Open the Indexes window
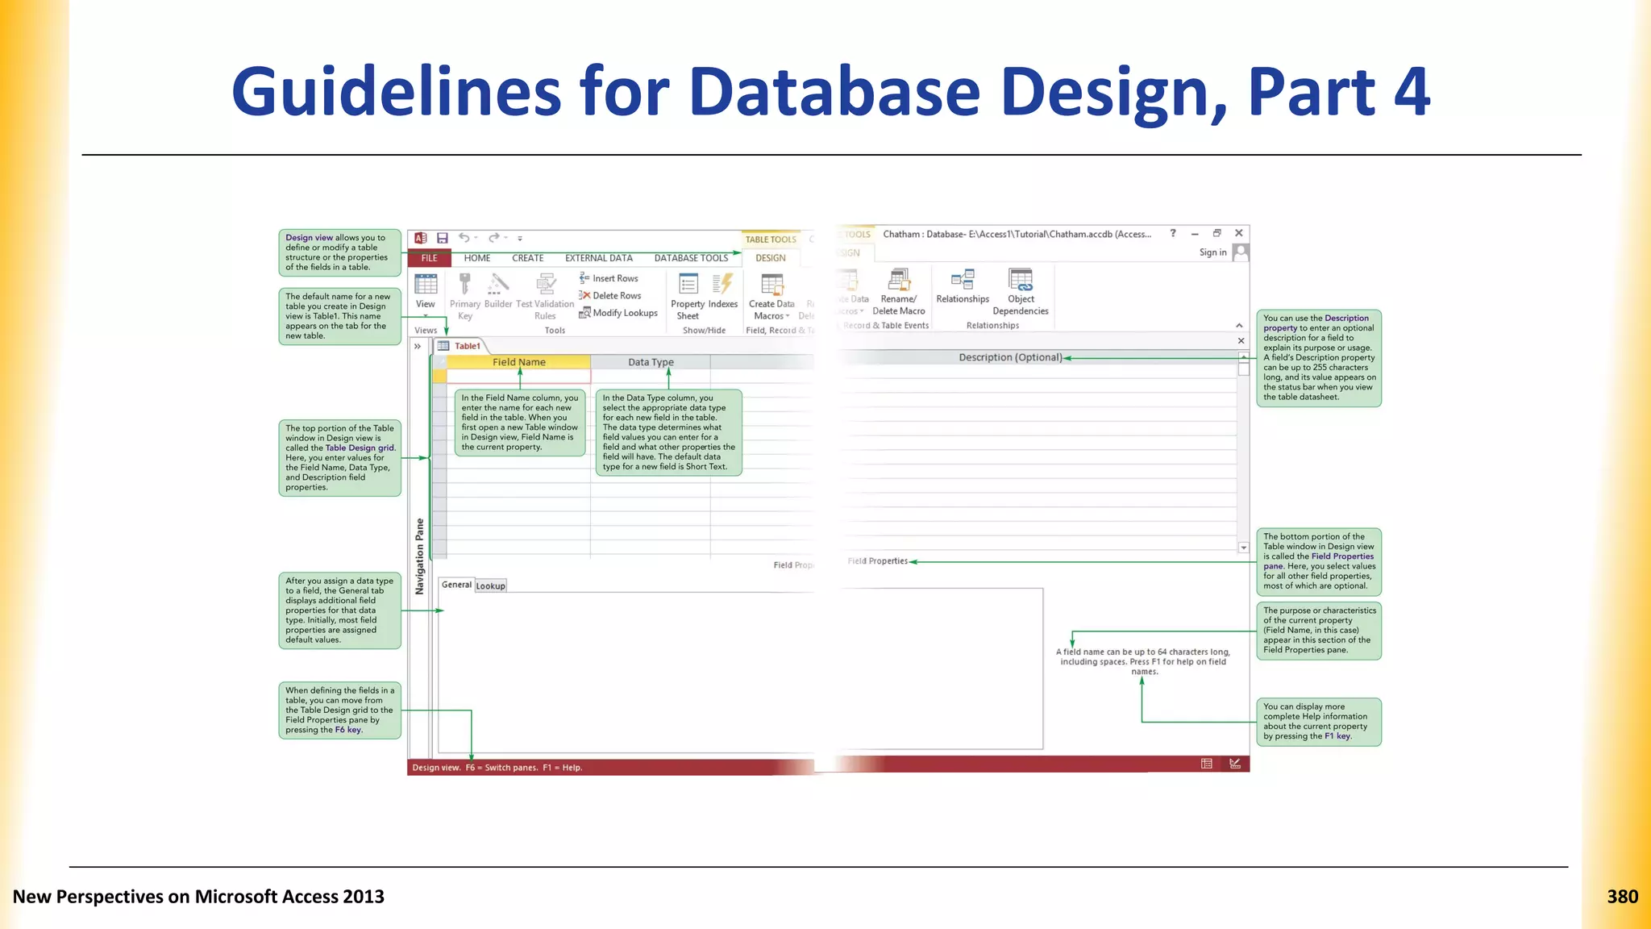1651x929 pixels. (723, 291)
